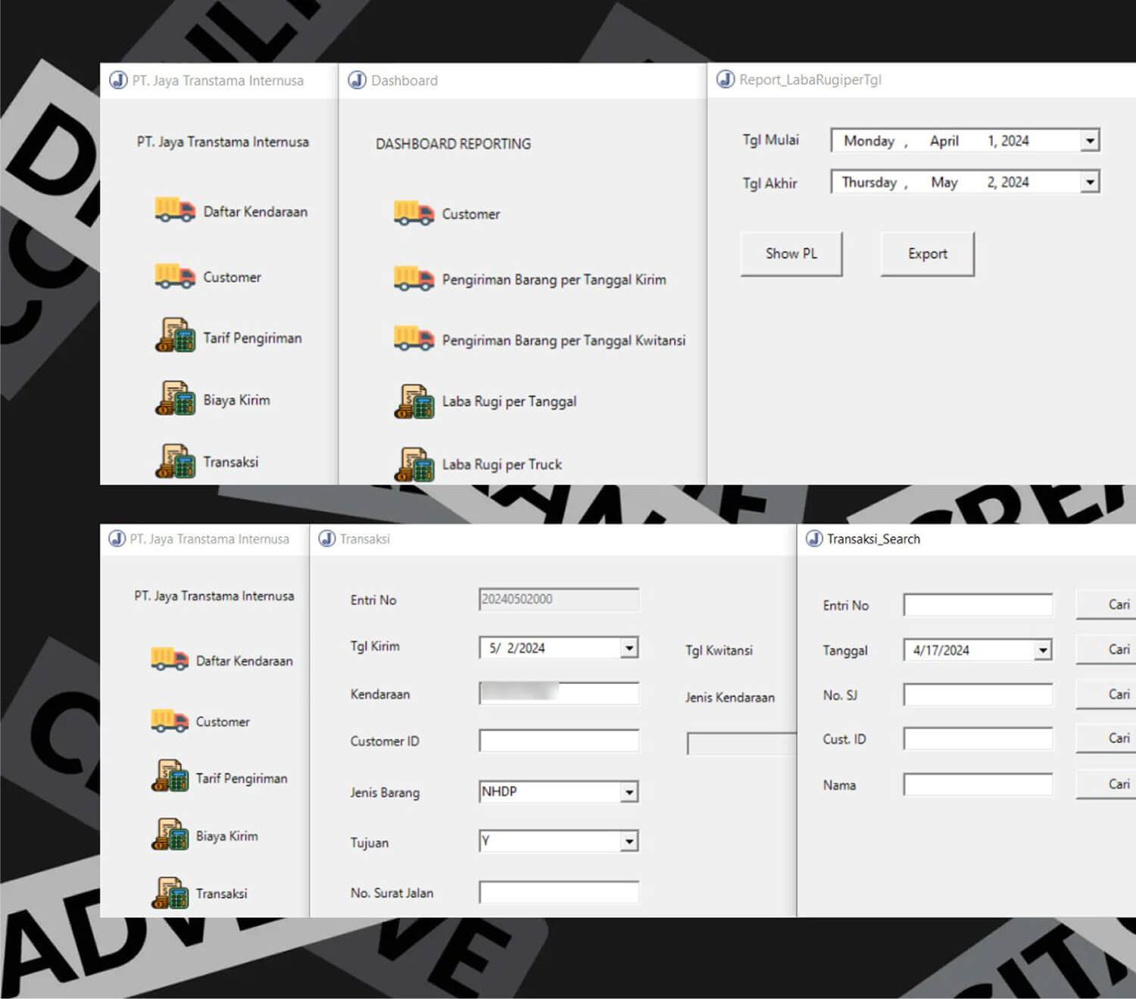1136x999 pixels.
Task: Open the Tgl Kirim date dropdown
Action: [x=629, y=648]
